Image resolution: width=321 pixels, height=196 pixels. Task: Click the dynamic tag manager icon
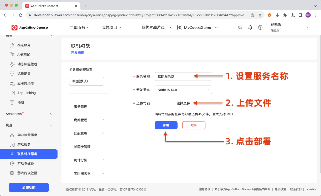[12, 64]
